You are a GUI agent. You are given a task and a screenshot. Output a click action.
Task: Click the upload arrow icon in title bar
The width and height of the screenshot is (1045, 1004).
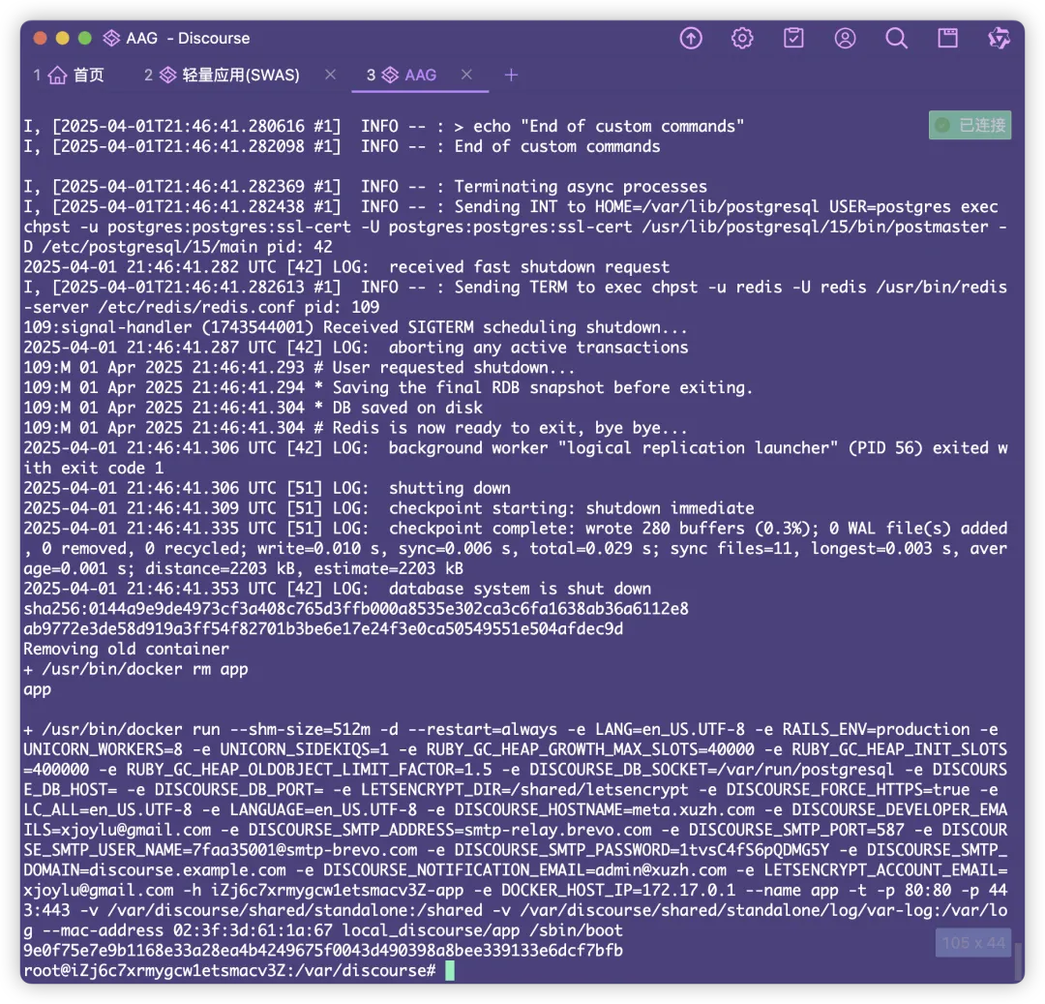pyautogui.click(x=691, y=38)
